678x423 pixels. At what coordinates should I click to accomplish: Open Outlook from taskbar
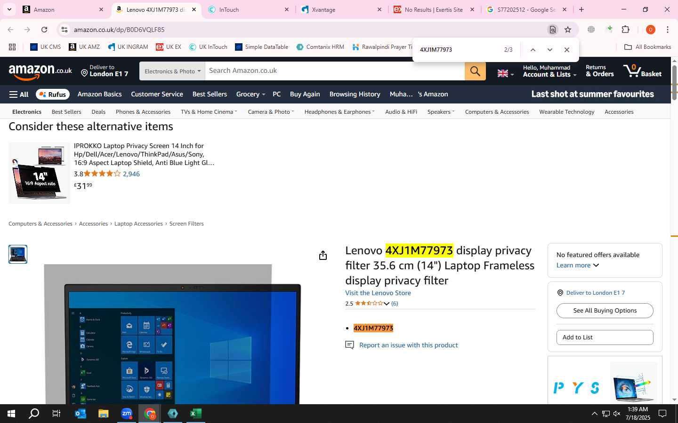tap(81, 414)
